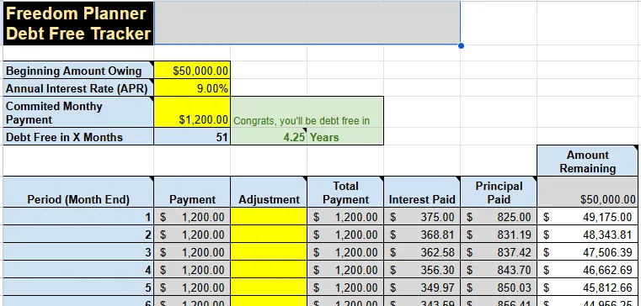The width and height of the screenshot is (641, 306).
Task: Click the yellow Adjustment cell for period 4
Action: coord(269,269)
